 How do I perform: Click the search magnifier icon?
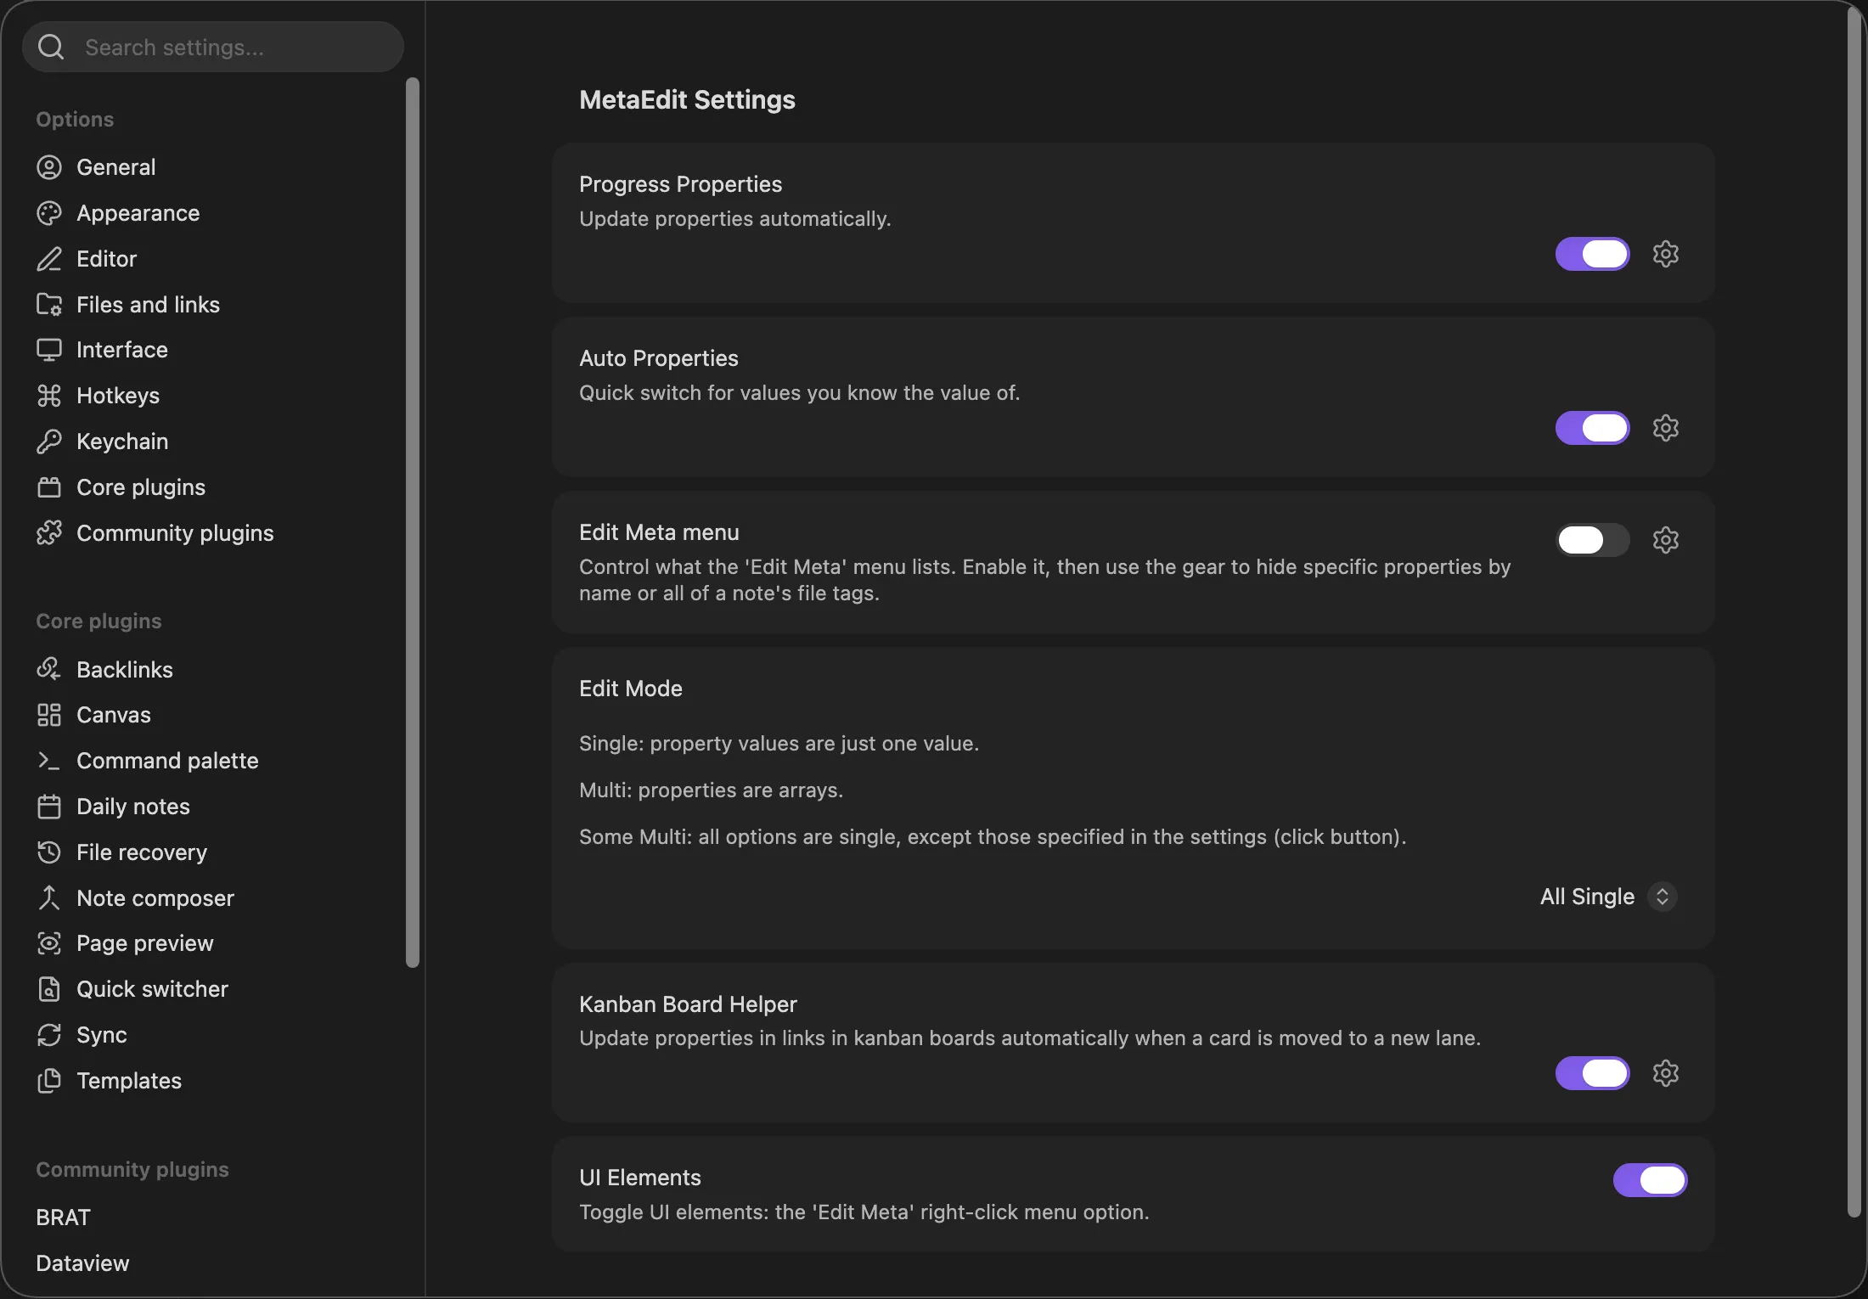click(x=51, y=48)
